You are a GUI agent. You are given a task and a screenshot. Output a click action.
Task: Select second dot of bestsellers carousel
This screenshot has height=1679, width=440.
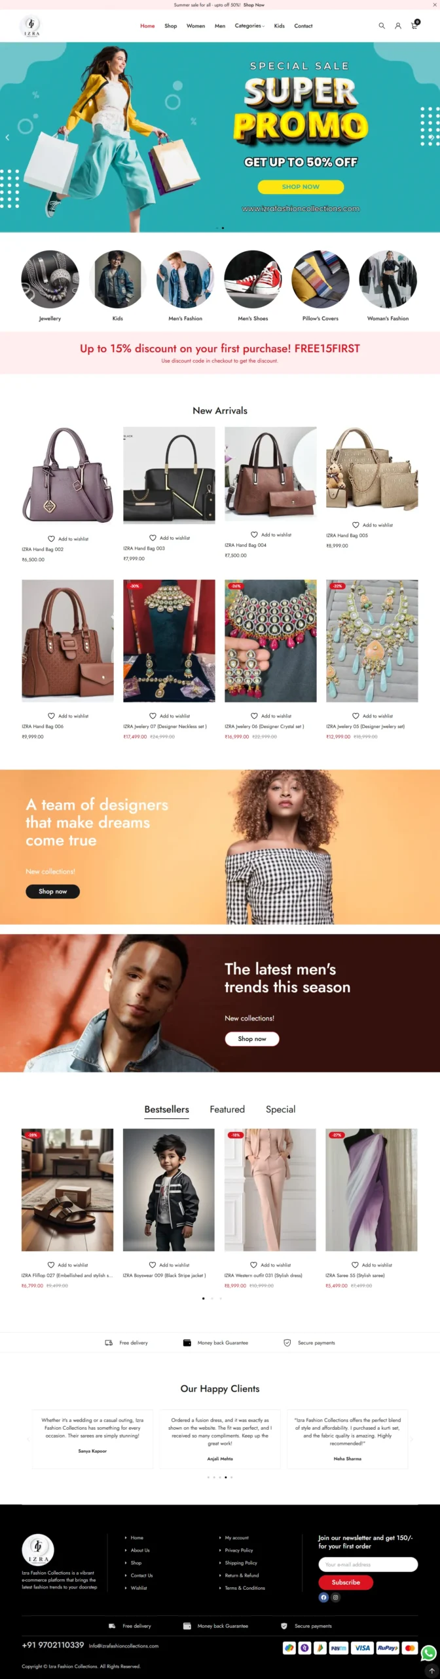click(211, 1298)
